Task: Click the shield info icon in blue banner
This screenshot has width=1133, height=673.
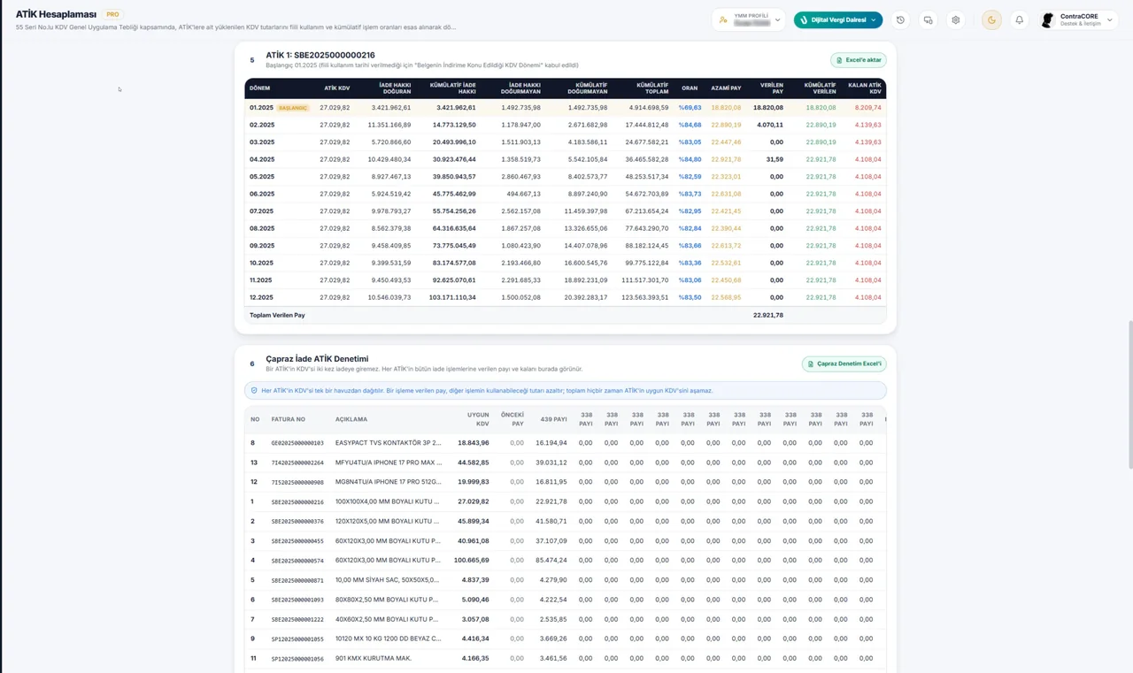Action: click(254, 390)
